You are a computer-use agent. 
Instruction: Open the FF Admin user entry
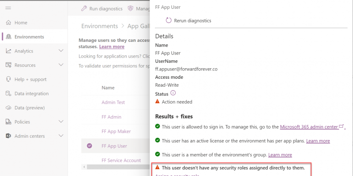tap(111, 117)
